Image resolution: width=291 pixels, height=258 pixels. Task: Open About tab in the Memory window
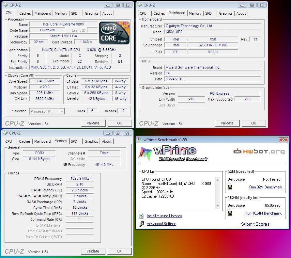(x=107, y=141)
